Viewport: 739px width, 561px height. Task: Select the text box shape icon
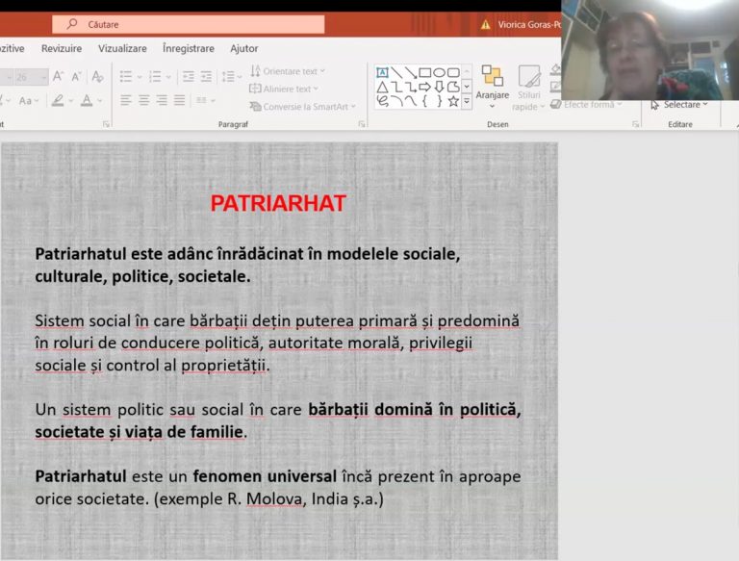click(x=382, y=72)
